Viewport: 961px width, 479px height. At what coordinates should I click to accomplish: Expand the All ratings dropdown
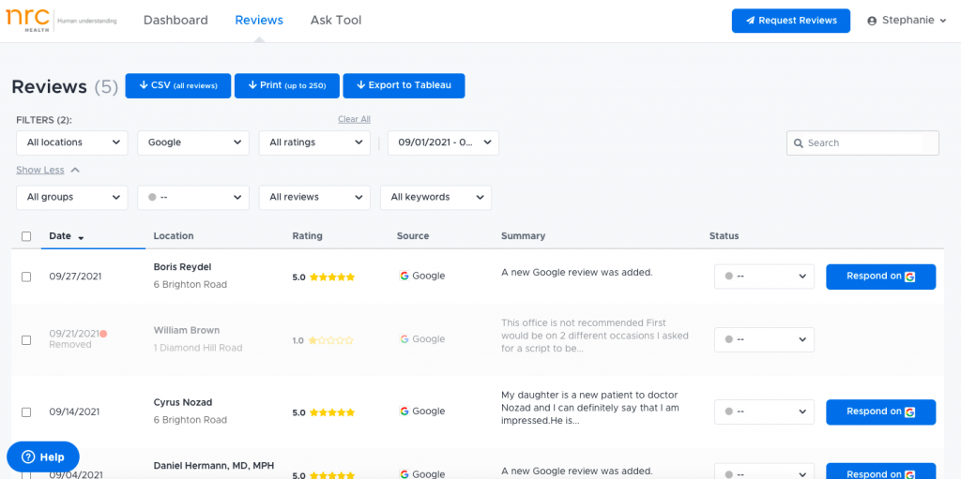point(314,142)
